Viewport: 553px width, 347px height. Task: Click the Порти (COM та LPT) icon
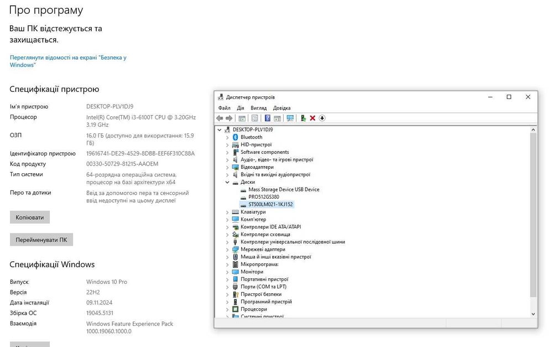pos(235,287)
